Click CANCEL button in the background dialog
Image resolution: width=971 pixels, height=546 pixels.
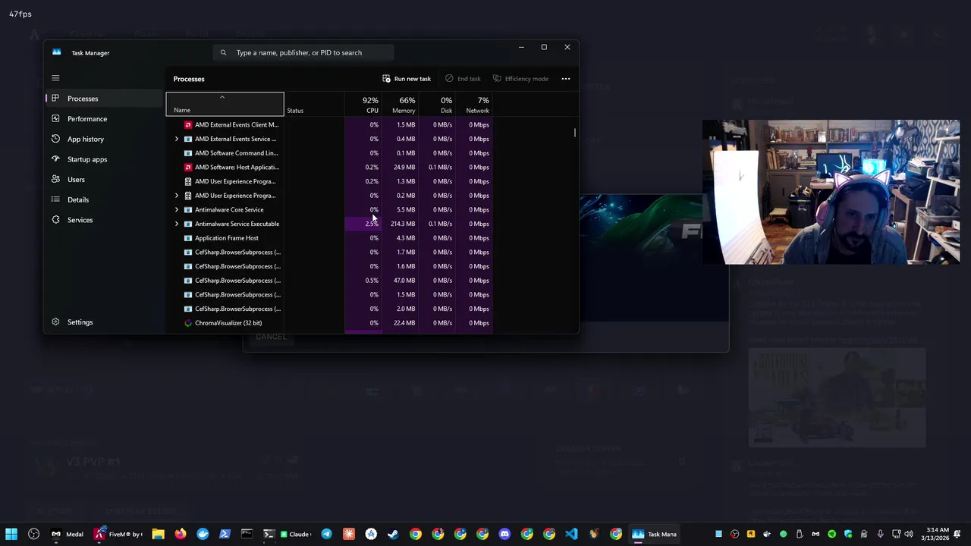271,337
